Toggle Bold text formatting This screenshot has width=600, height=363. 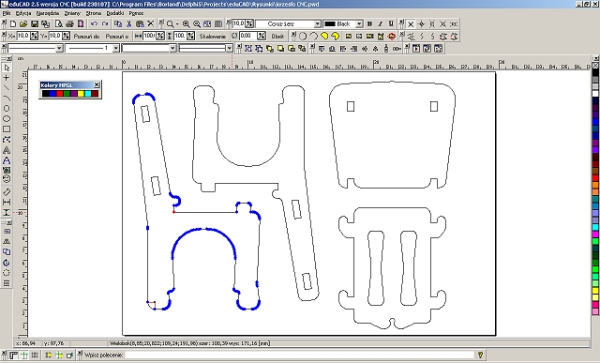[x=369, y=24]
